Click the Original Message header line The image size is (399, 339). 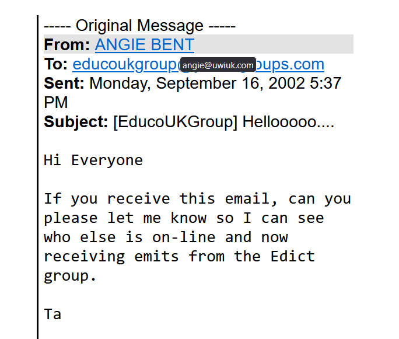[139, 26]
